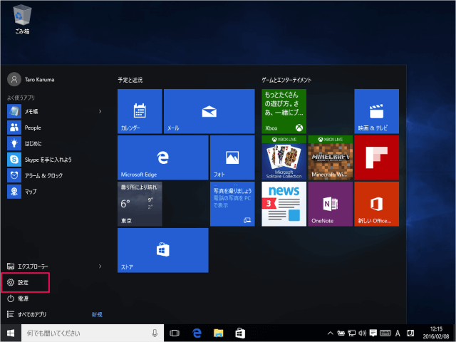
Task: Open File Explorer from the taskbar
Action: click(x=219, y=333)
